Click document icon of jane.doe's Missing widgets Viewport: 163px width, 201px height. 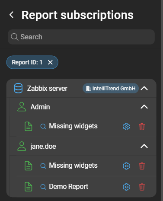pyautogui.click(x=29, y=166)
